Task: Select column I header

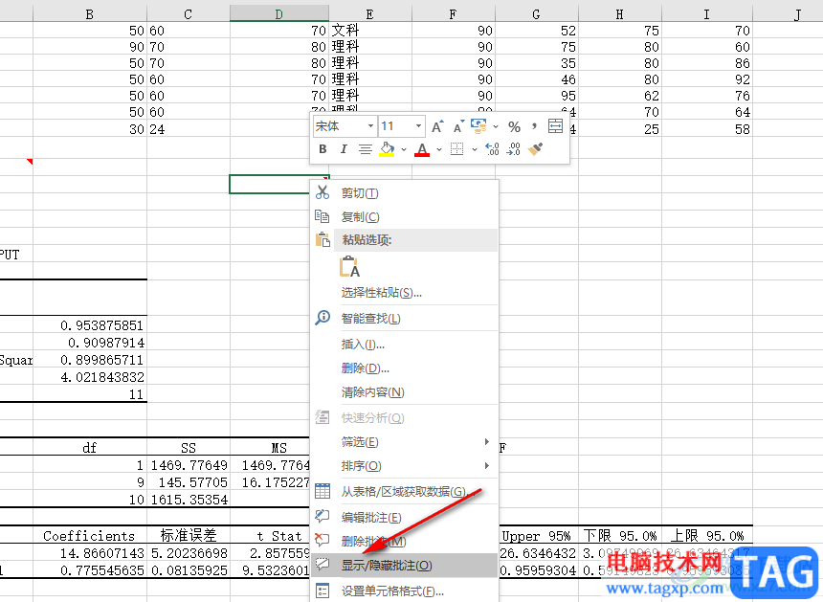Action: pyautogui.click(x=707, y=14)
